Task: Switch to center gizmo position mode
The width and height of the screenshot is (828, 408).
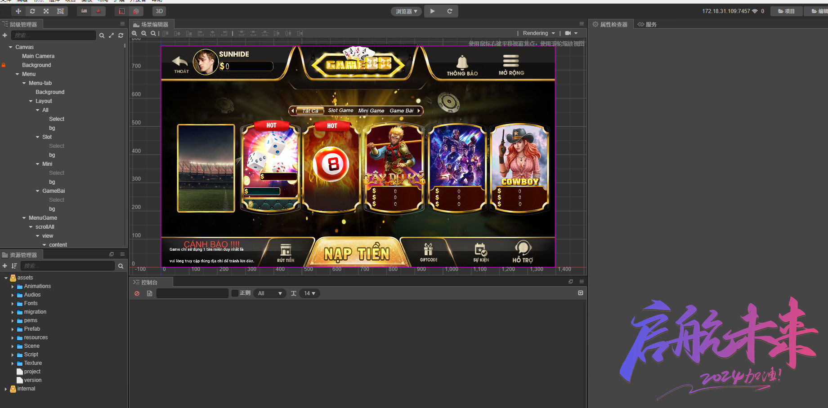Action: tap(98, 11)
